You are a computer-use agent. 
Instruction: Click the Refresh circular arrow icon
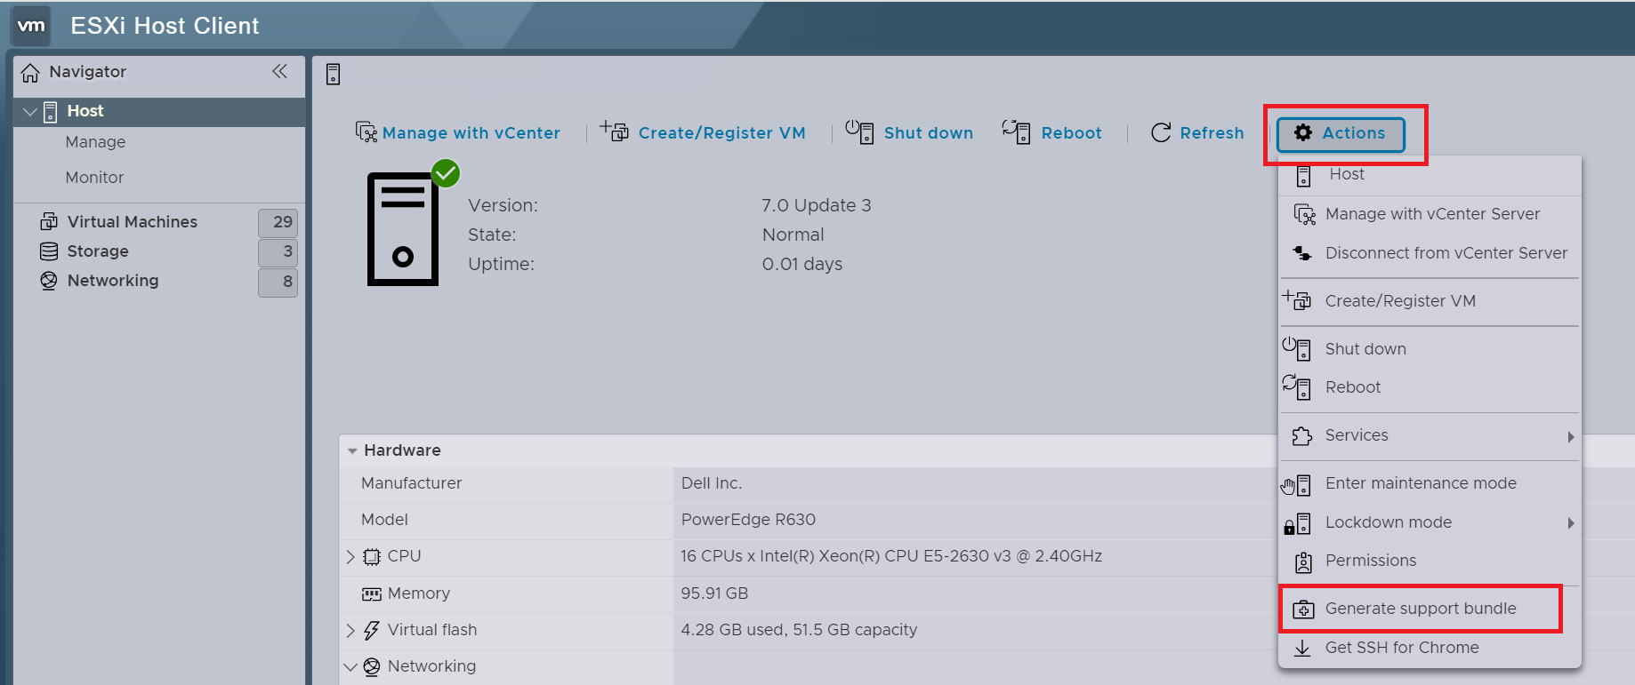click(1161, 133)
